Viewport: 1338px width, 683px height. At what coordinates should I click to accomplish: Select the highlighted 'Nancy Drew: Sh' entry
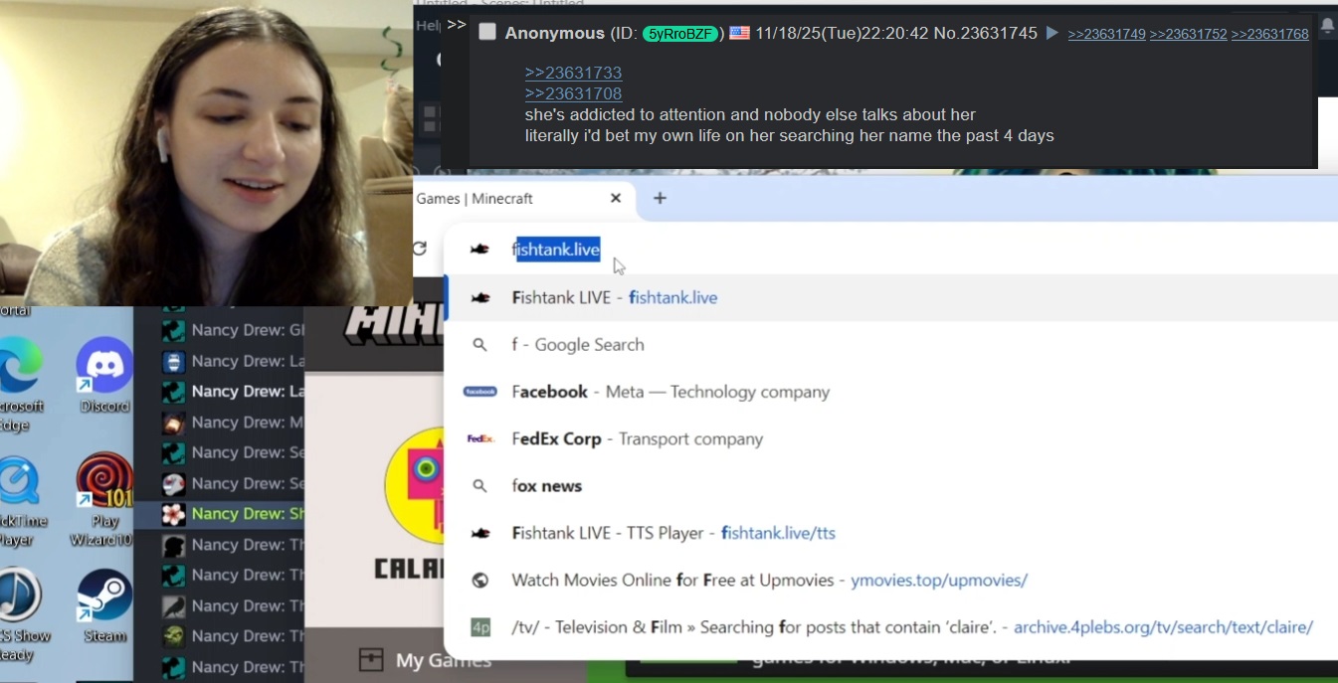(221, 514)
